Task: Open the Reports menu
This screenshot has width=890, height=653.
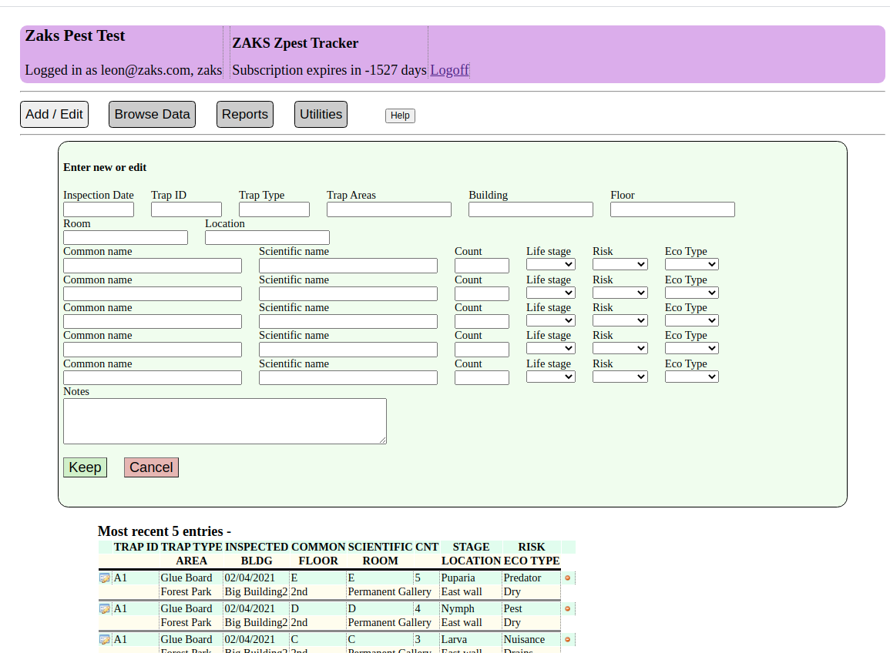Action: tap(245, 114)
